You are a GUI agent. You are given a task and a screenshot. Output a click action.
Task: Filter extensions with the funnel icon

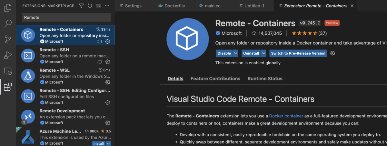coord(81,6)
